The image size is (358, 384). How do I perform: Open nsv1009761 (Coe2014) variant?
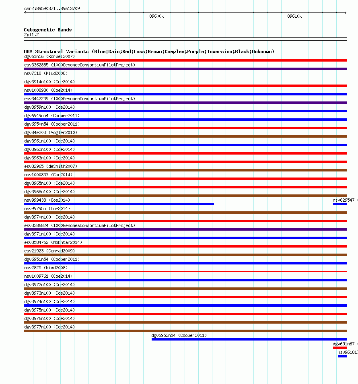pyautogui.click(x=48, y=276)
